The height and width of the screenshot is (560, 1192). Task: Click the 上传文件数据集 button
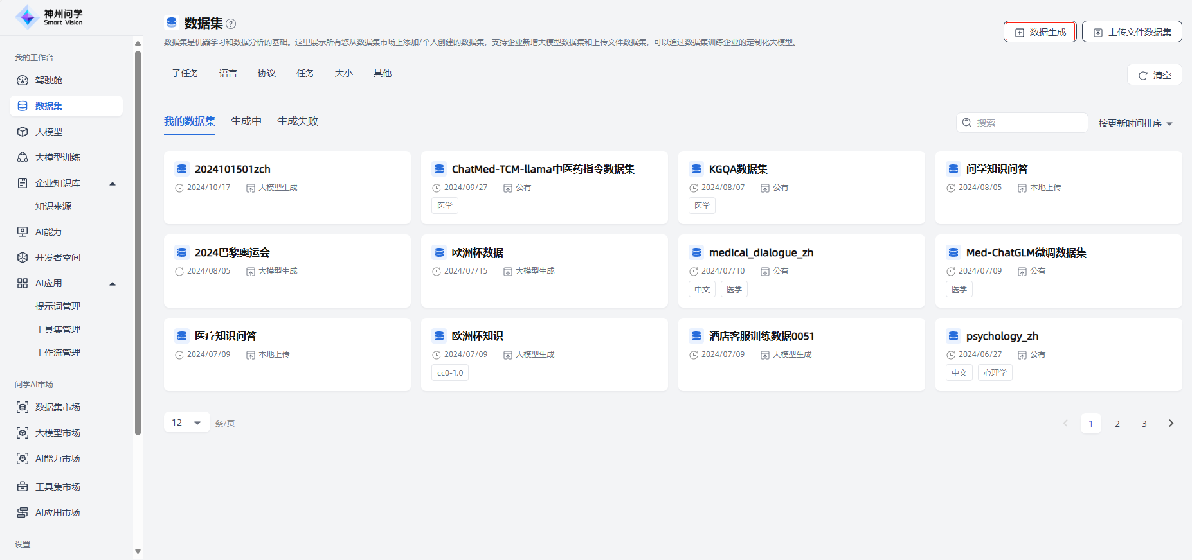pos(1132,32)
